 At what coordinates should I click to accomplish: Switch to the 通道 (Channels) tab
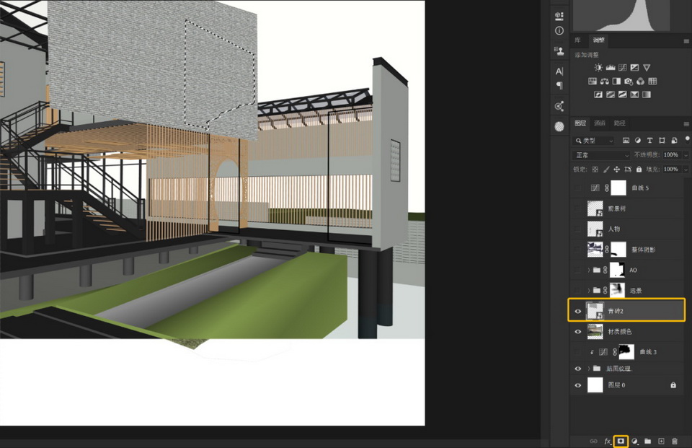tap(600, 123)
